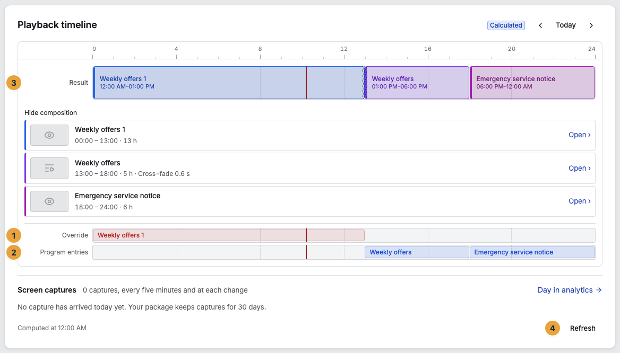The height and width of the screenshot is (353, 620).
Task: Click 'No capture has arrived today yet' message
Action: (x=142, y=307)
